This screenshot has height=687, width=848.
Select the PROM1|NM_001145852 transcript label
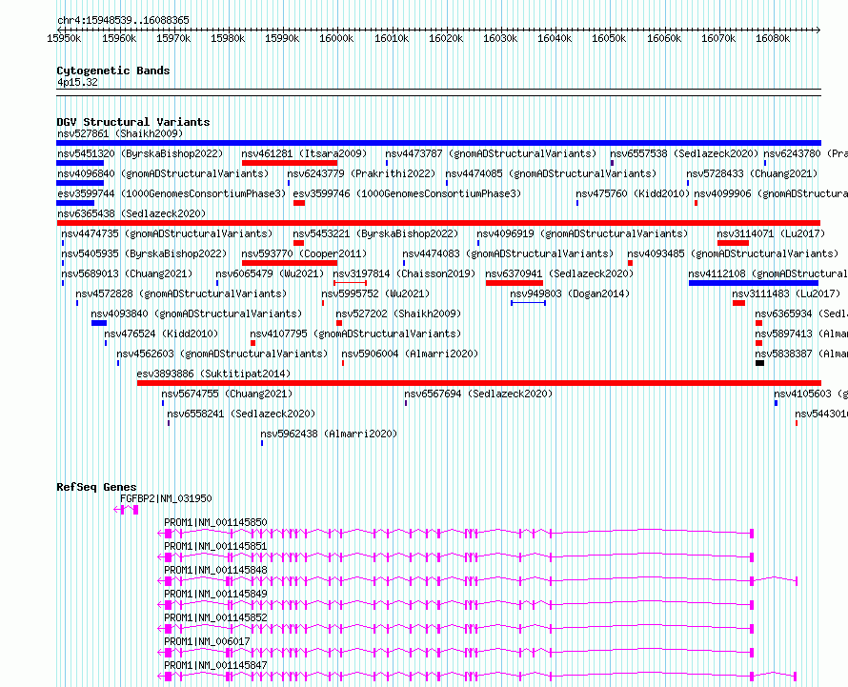(215, 617)
